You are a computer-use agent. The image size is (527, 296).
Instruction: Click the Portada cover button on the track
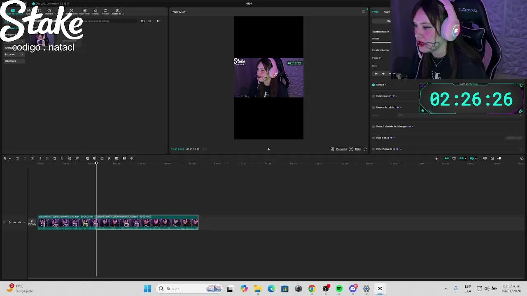pos(32,222)
